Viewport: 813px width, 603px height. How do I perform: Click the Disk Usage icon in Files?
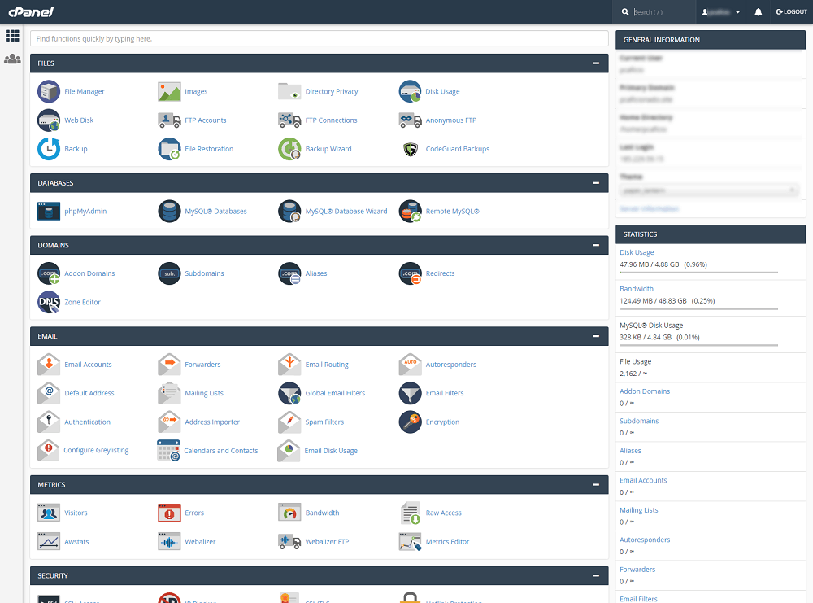(x=410, y=91)
